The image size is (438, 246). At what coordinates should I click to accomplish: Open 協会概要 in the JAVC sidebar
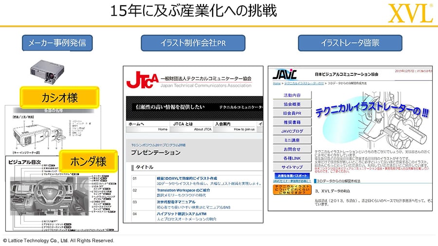[x=292, y=104]
